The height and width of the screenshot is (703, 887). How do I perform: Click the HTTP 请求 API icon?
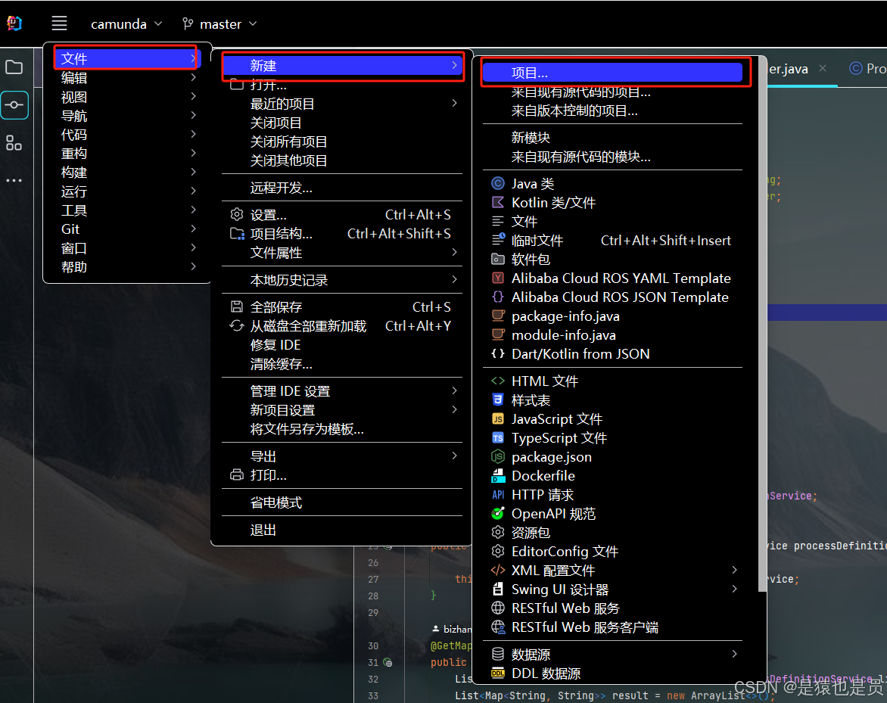498,495
